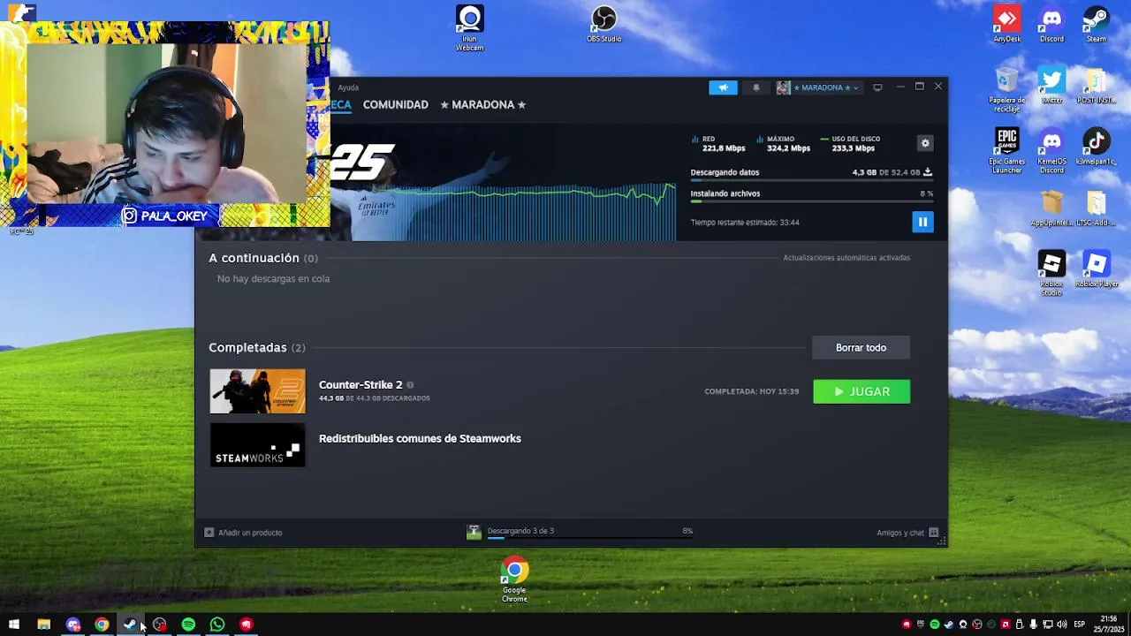Click the info icon next to Counter-Strike 2

pyautogui.click(x=410, y=385)
